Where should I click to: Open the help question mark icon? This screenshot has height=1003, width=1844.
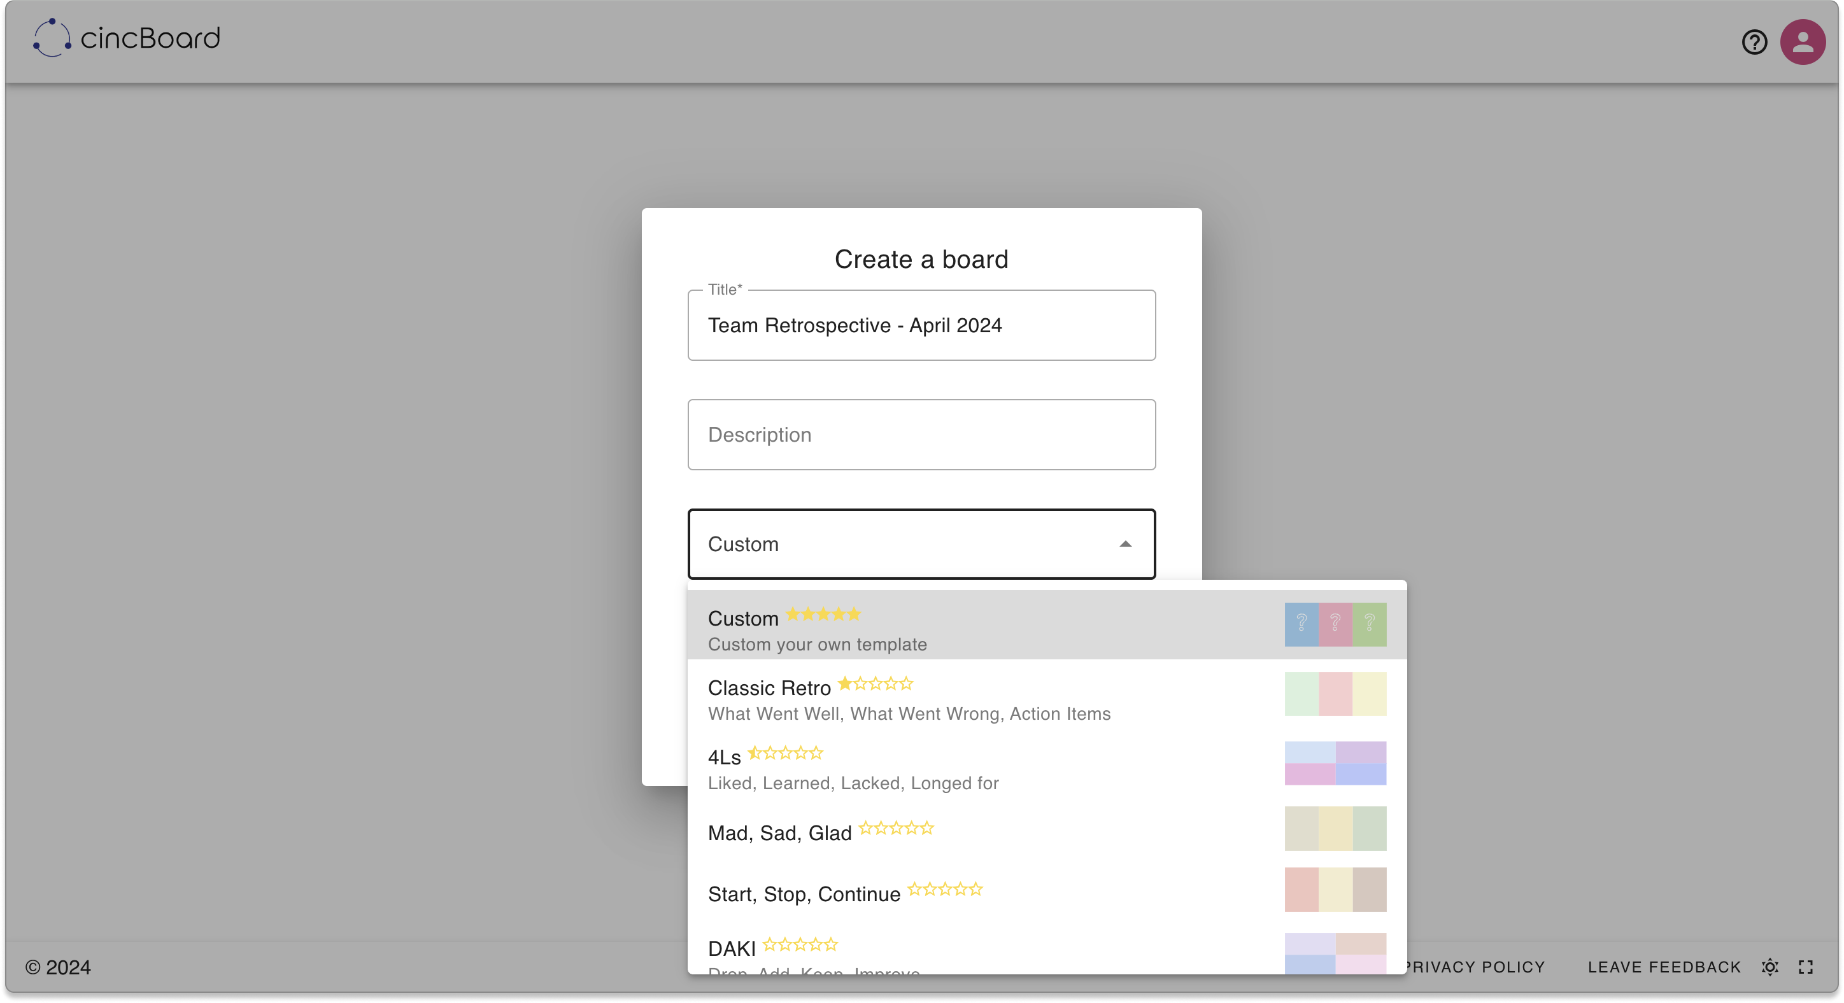pyautogui.click(x=1754, y=42)
